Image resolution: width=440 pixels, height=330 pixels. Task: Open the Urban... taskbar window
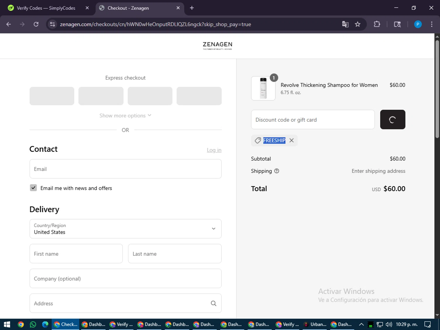(x=315, y=324)
